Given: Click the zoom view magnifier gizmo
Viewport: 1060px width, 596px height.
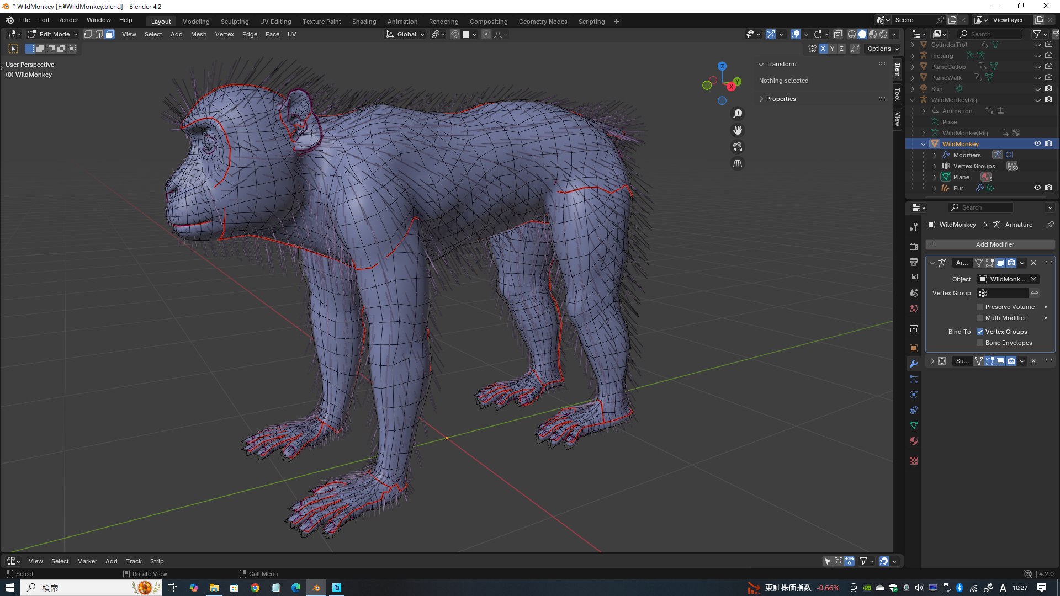Looking at the screenshot, I should pos(738,114).
